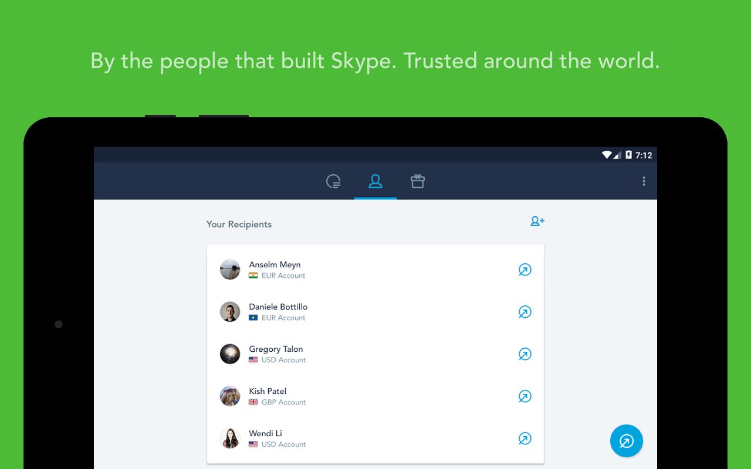Tap the send arrow beside Kish Patel
Viewport: 751px width, 469px height.
coord(525,396)
